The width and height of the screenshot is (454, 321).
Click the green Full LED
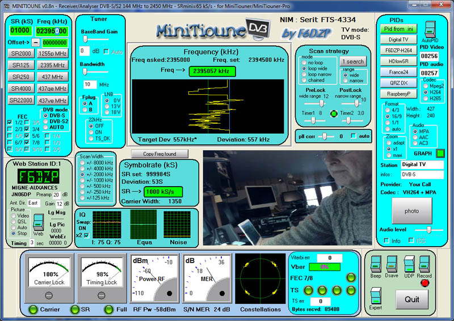pyautogui.click(x=109, y=310)
